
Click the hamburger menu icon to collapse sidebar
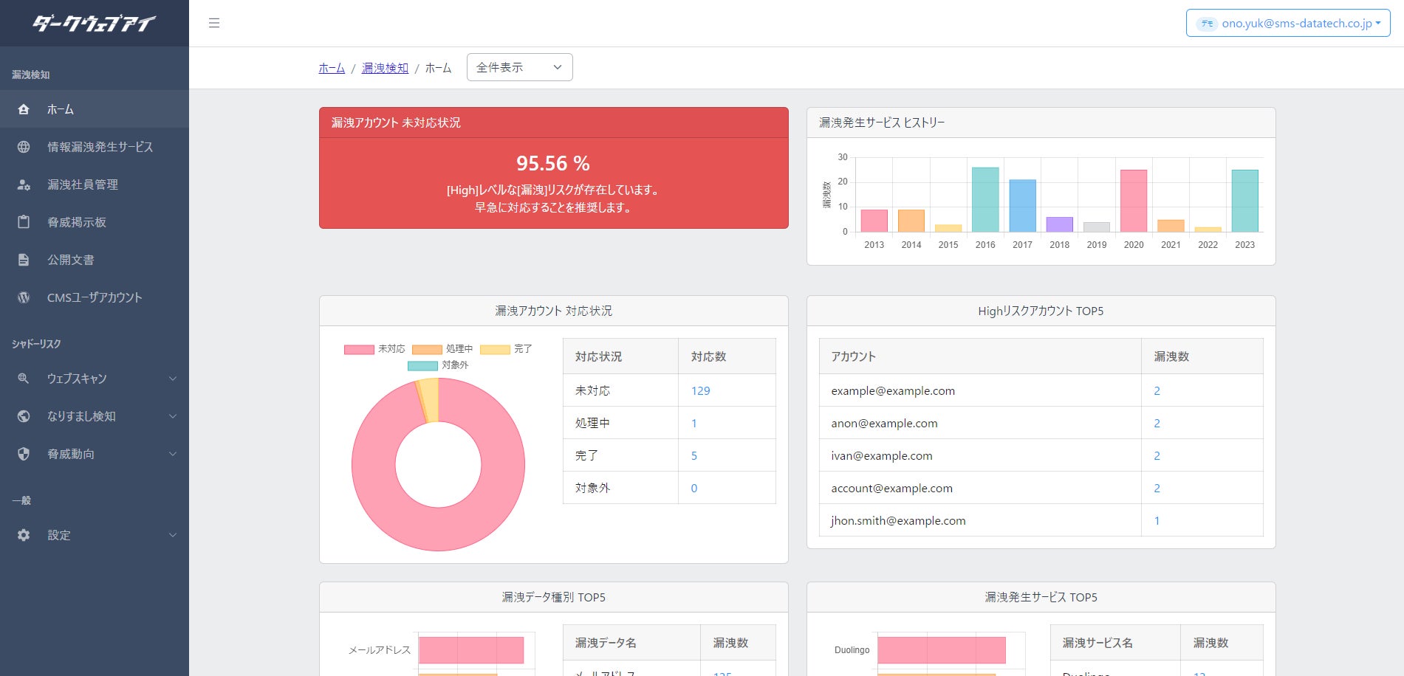[x=214, y=23]
